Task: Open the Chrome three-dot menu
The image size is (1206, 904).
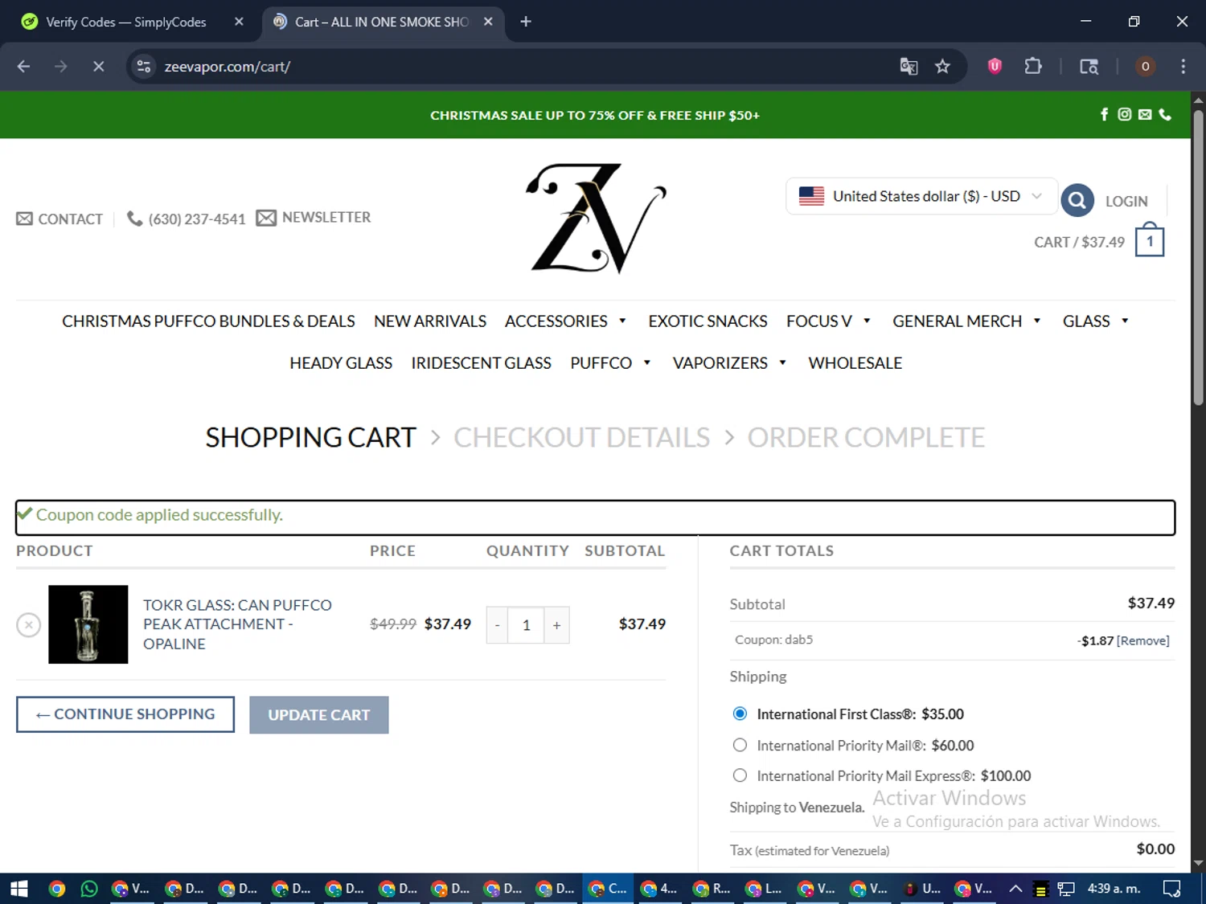Action: point(1183,66)
